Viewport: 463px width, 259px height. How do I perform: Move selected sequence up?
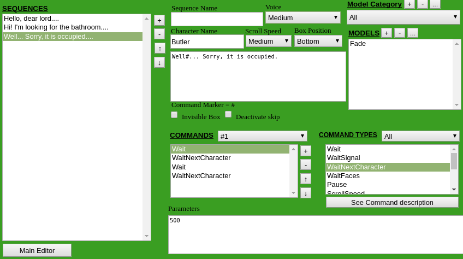(x=159, y=49)
